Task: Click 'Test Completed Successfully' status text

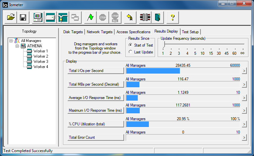Action: pyautogui.click(x=28, y=151)
